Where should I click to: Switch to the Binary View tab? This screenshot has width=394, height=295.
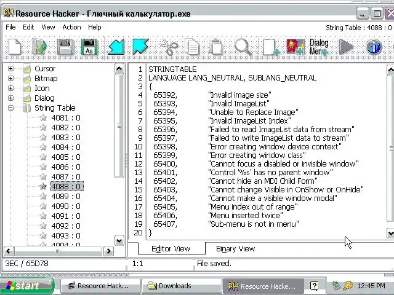[x=235, y=248]
